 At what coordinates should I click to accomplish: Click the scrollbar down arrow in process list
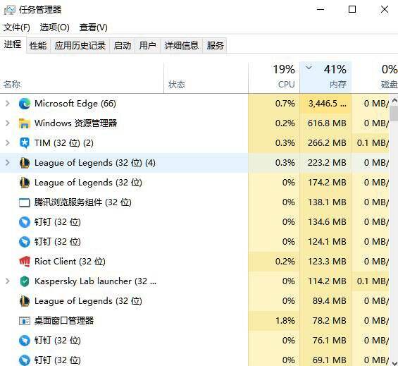tap(394, 362)
